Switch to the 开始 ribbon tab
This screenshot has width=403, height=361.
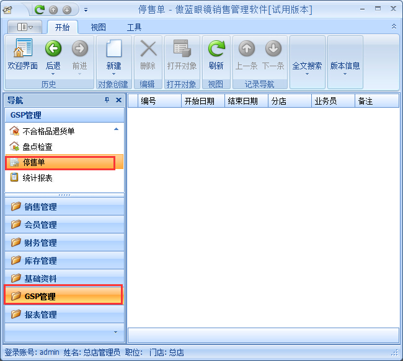coord(63,27)
